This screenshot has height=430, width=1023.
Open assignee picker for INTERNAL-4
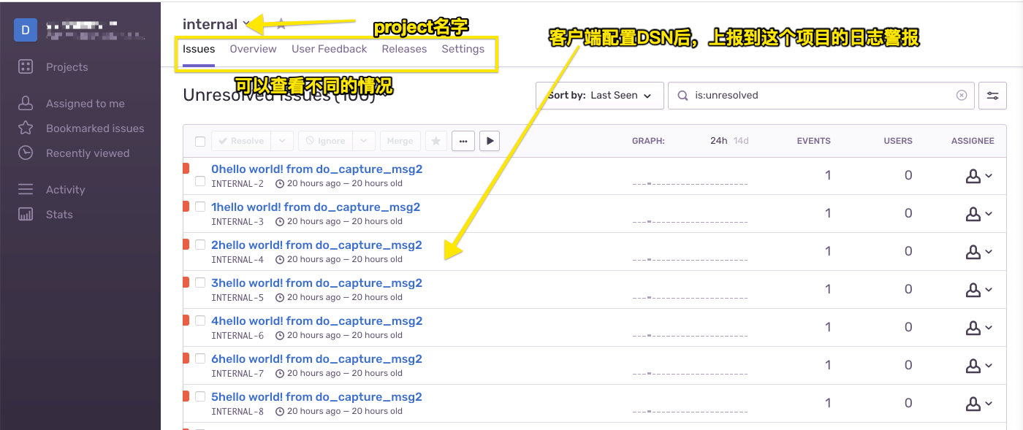pos(979,252)
